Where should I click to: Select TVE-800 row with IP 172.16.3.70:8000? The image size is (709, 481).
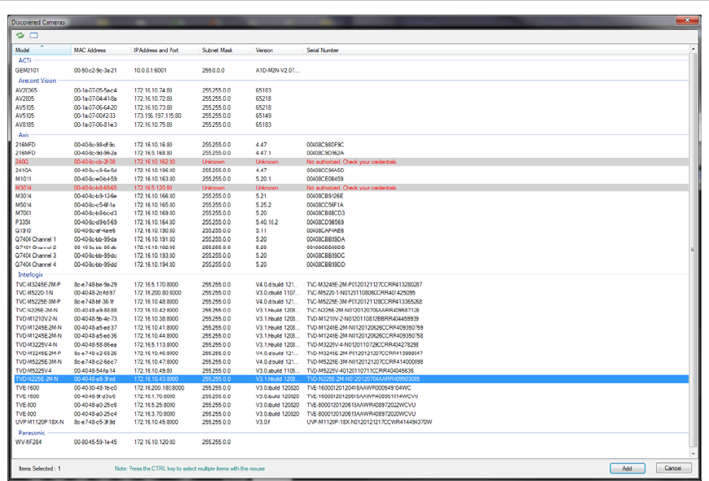(351, 413)
